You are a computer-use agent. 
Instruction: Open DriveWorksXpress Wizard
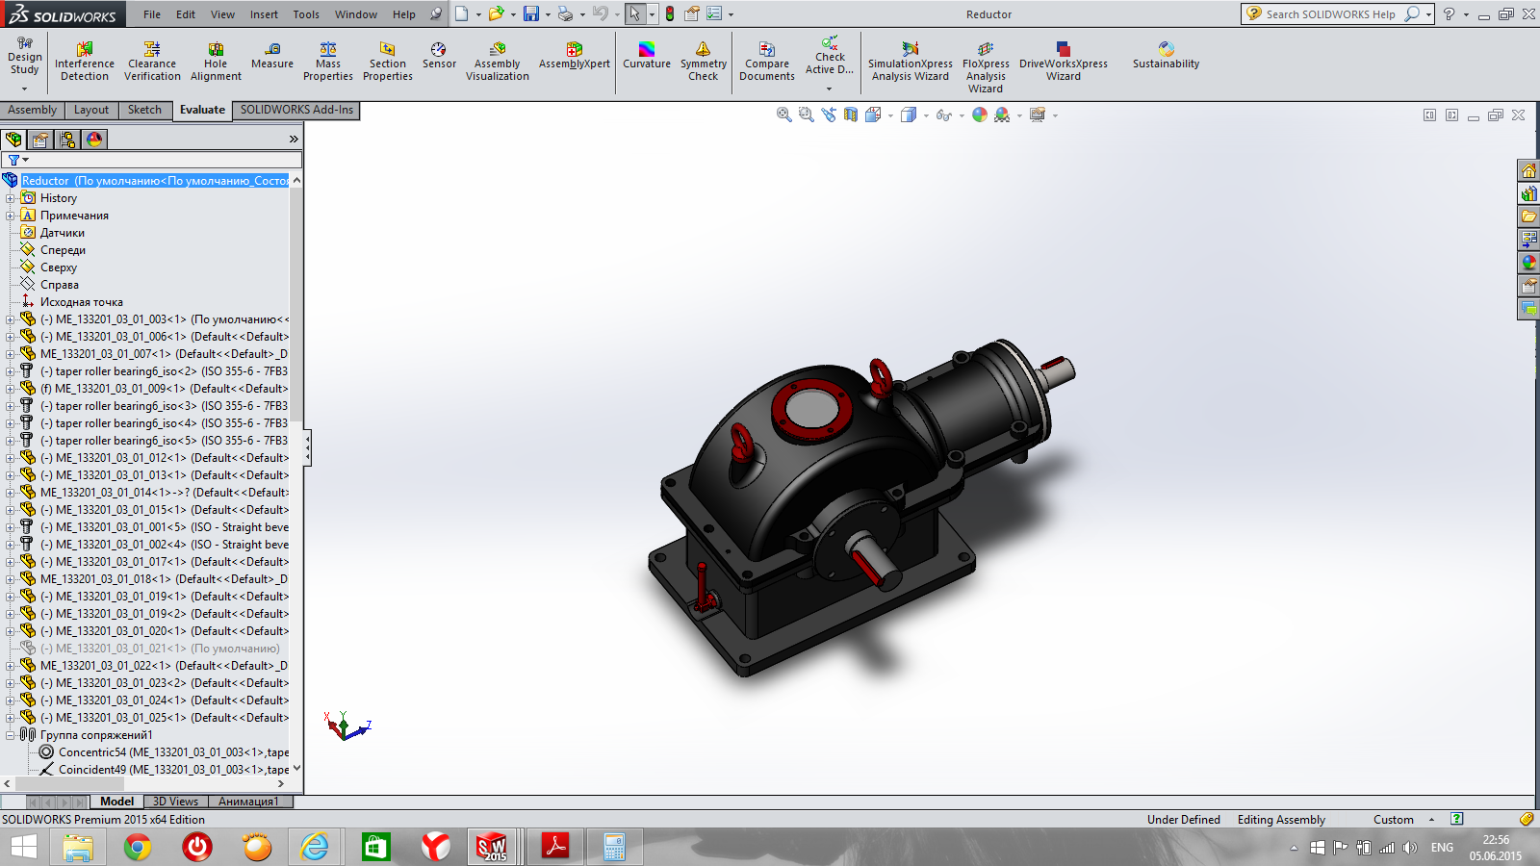point(1064,62)
